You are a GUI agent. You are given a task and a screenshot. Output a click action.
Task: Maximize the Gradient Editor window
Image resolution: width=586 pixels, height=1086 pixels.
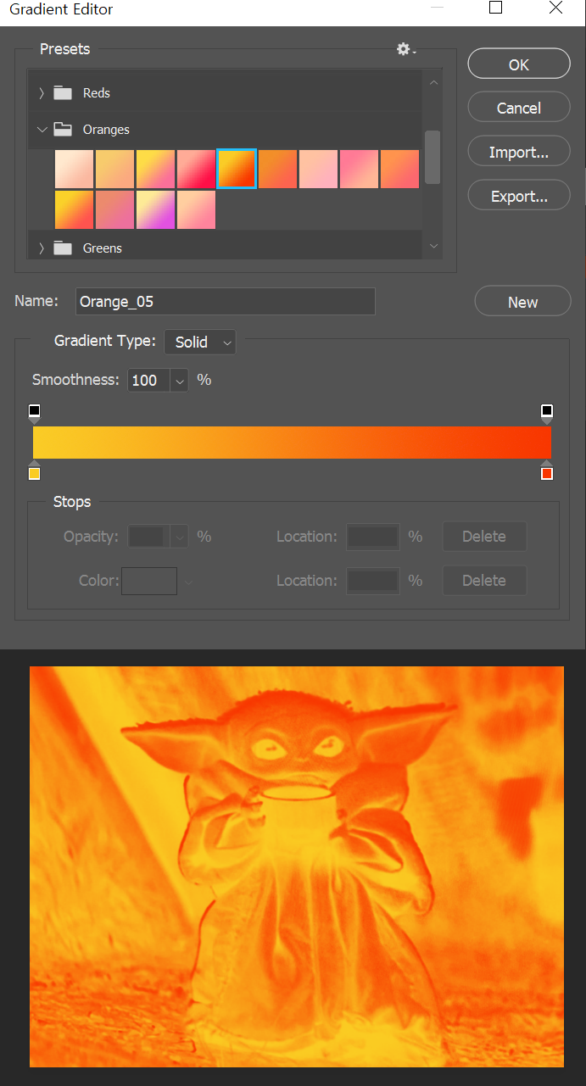point(496,8)
